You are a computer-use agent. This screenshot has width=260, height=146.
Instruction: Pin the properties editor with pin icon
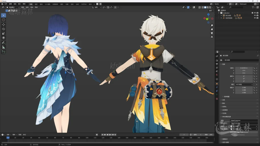pos(257,56)
